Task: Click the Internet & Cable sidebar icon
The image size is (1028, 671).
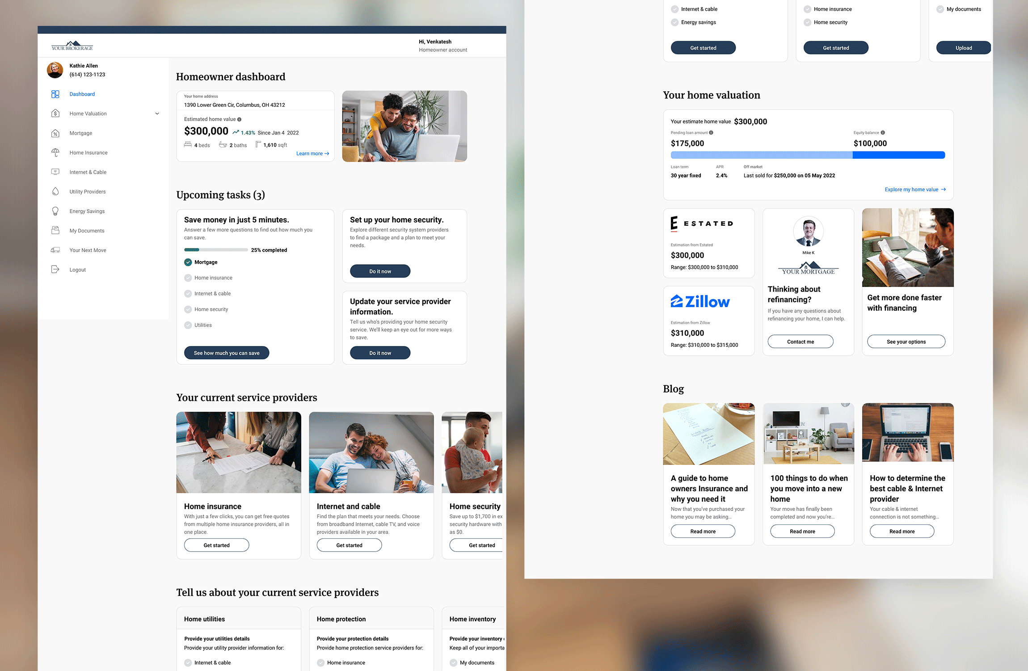Action: 56,171
